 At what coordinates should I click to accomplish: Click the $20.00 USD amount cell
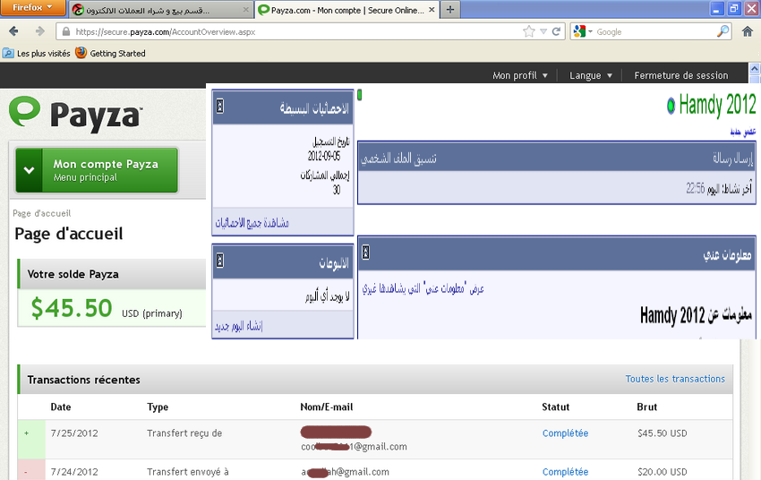662,472
